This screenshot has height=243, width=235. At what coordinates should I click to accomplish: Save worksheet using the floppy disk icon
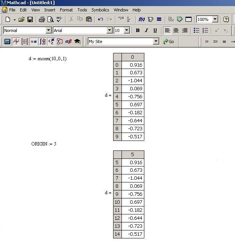tap(30, 19)
